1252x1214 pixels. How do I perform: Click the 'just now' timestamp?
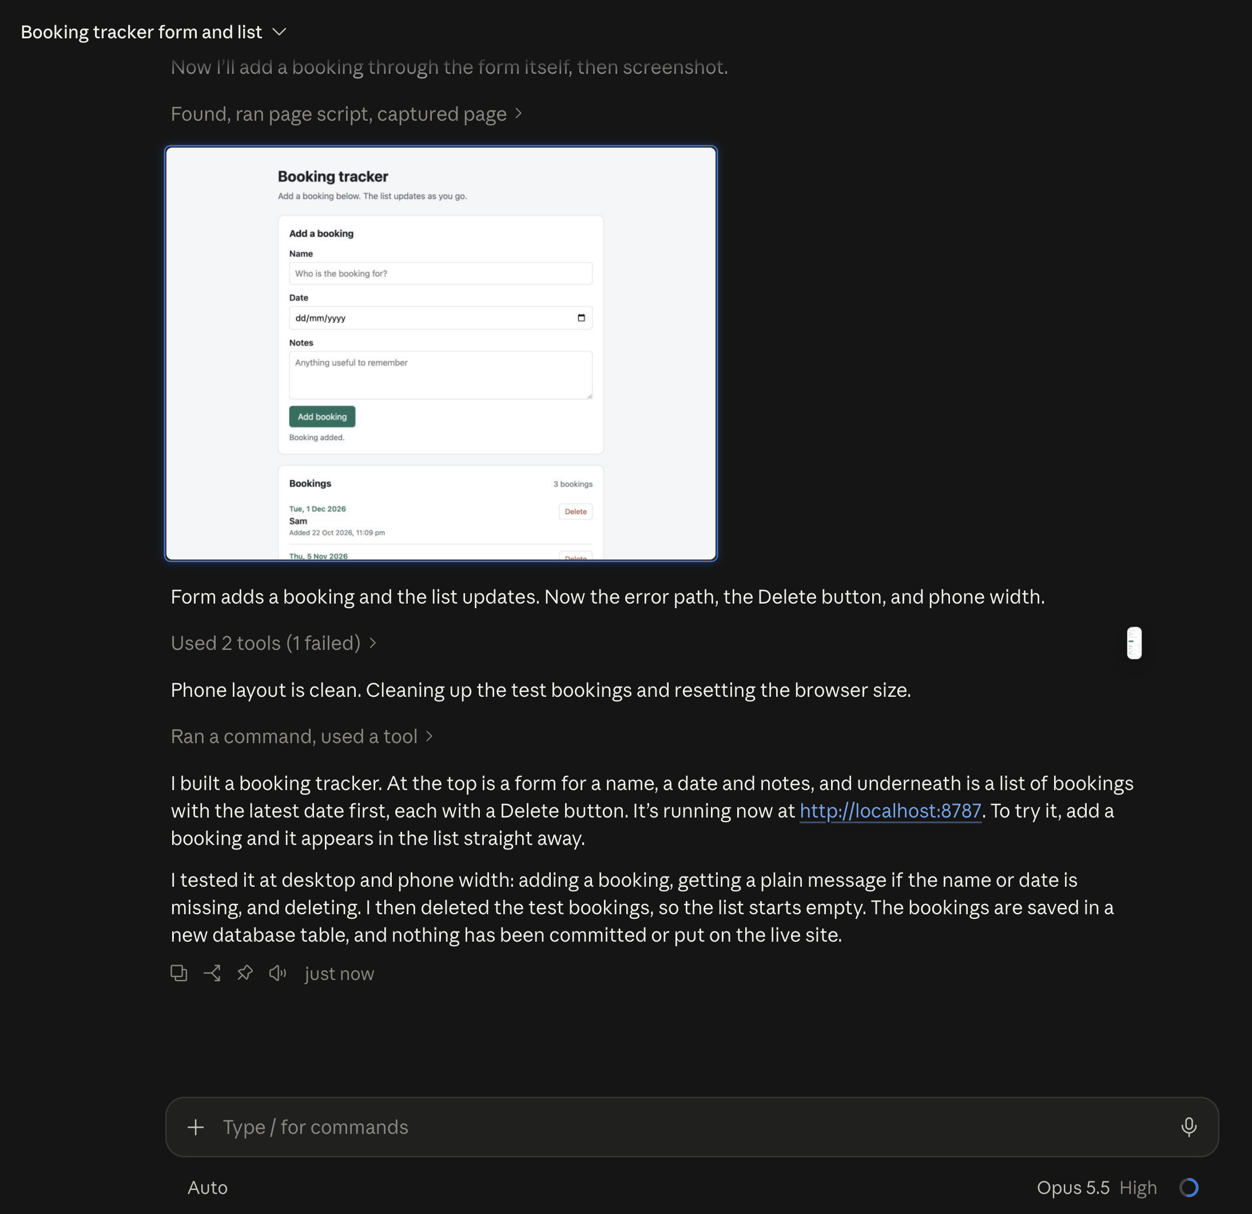[339, 974]
